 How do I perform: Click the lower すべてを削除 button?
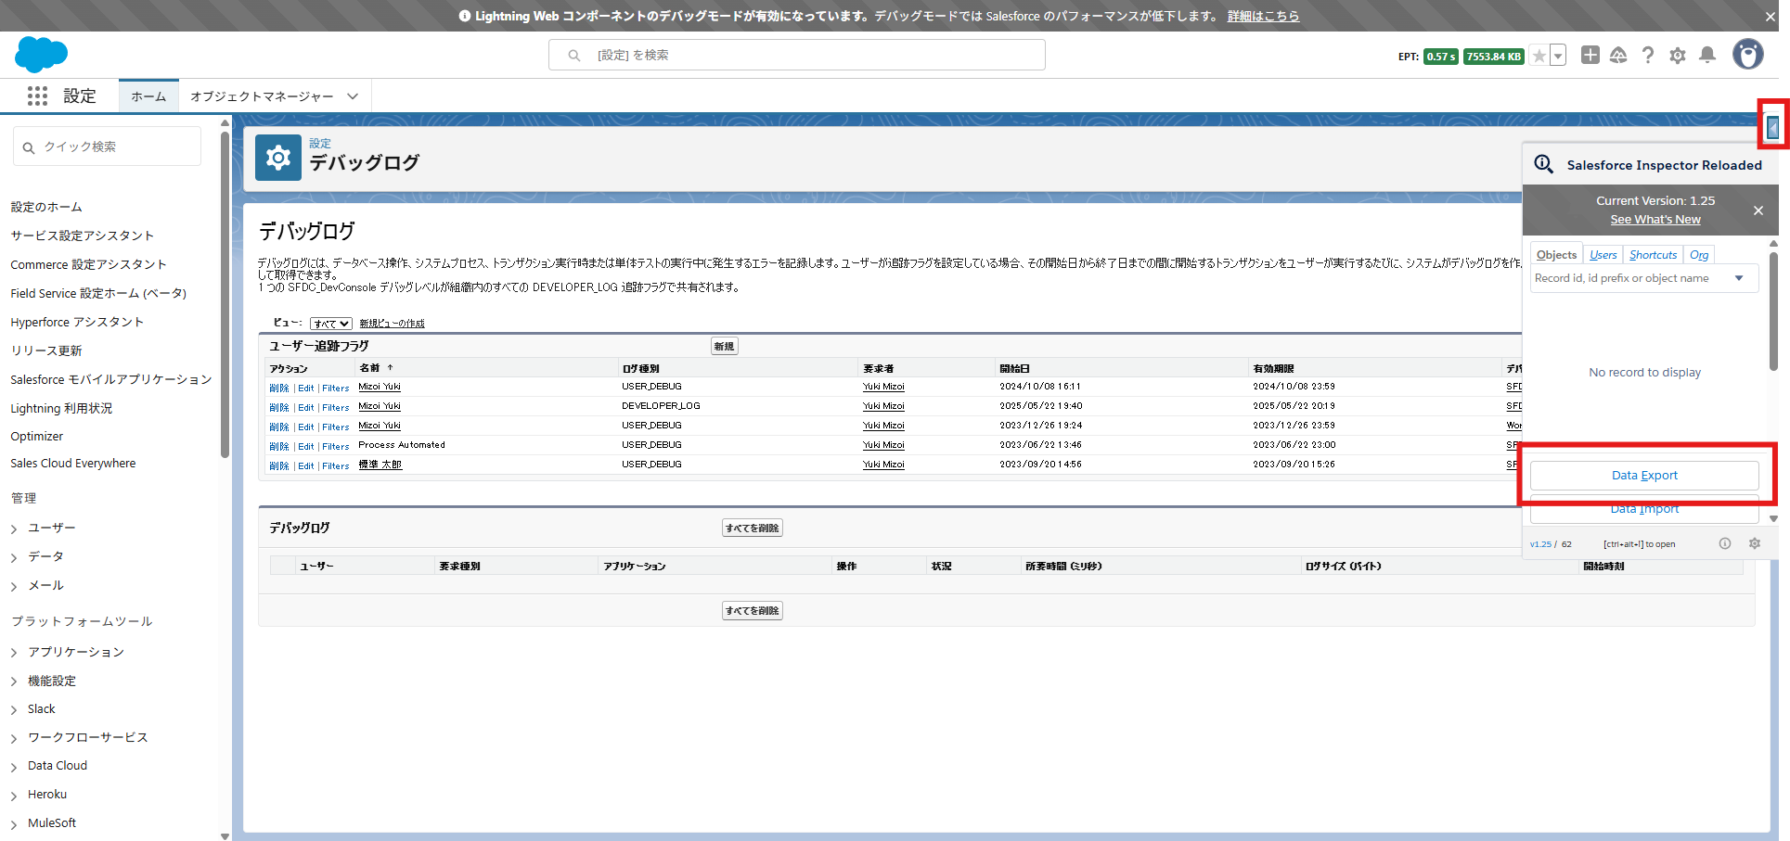click(x=753, y=611)
